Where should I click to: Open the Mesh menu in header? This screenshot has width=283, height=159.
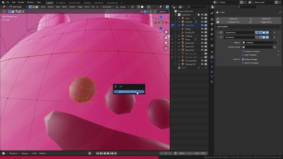click(64, 7)
